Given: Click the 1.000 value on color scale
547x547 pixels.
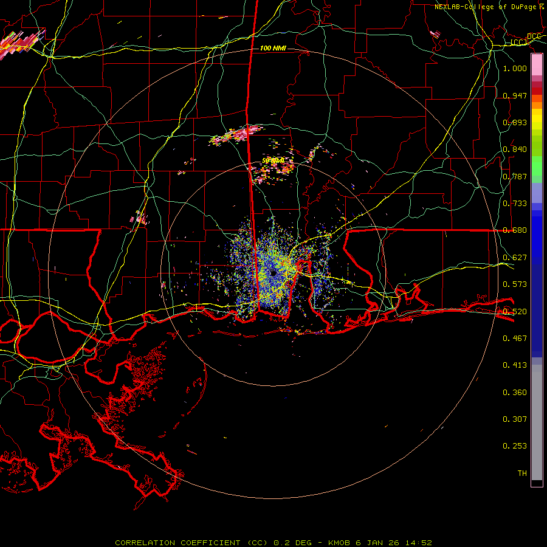Looking at the screenshot, I should 515,68.
